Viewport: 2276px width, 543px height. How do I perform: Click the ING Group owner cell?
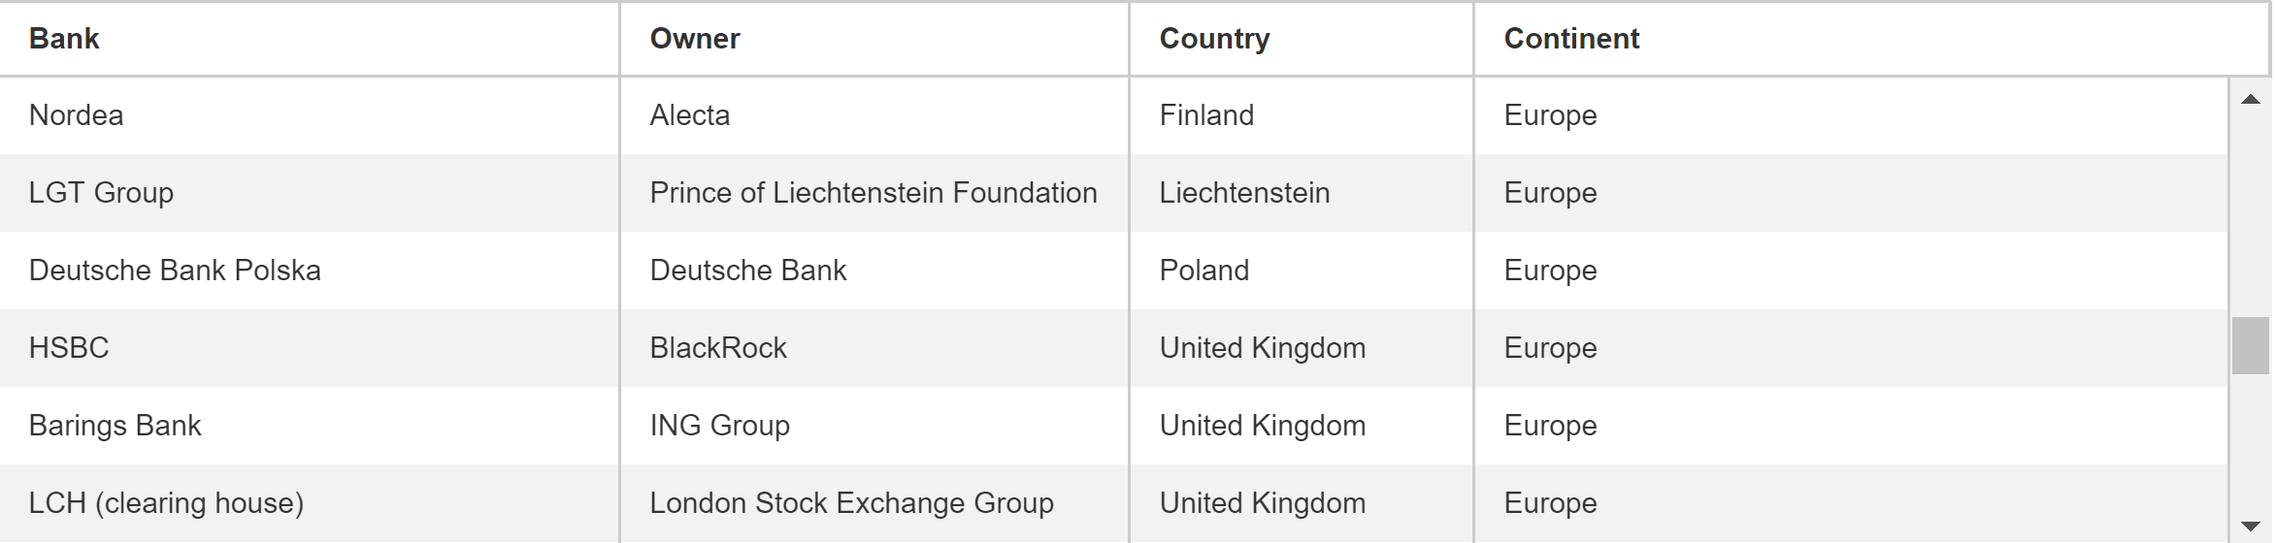(874, 426)
